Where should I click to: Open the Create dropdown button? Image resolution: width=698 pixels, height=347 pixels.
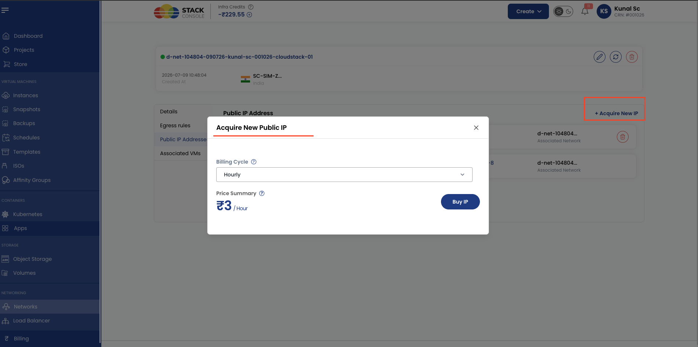pos(528,11)
